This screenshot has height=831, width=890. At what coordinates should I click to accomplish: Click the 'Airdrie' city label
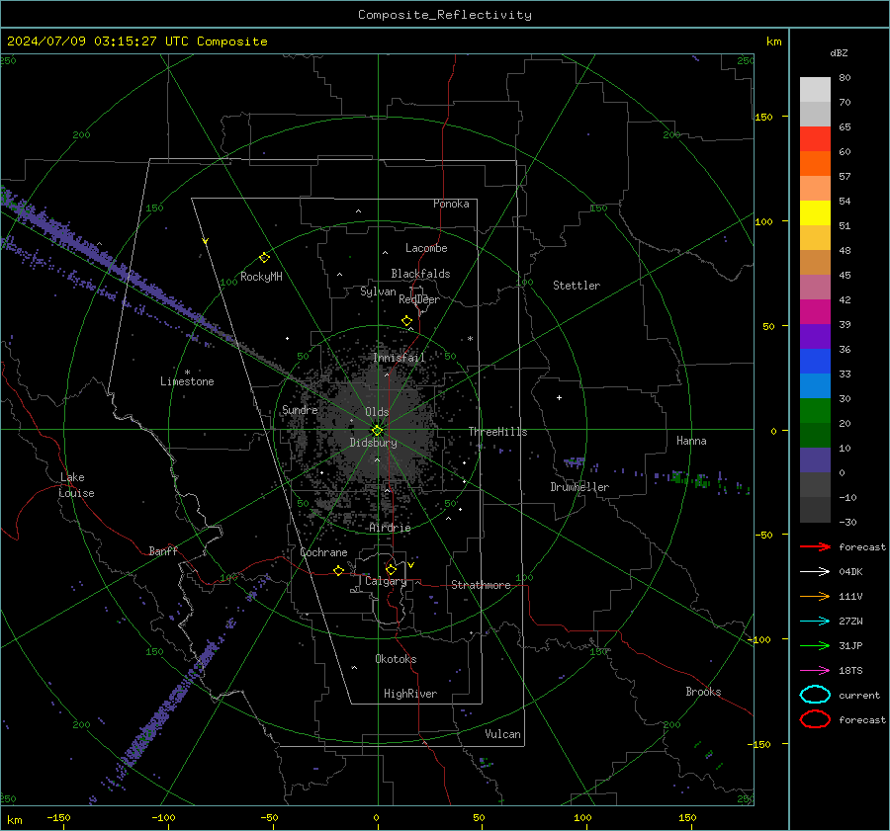[x=390, y=528]
